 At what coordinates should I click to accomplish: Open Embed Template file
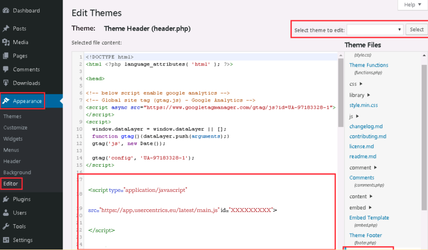(369, 218)
